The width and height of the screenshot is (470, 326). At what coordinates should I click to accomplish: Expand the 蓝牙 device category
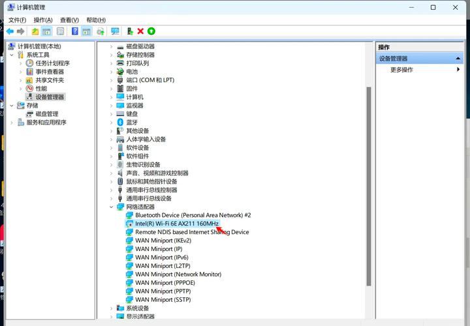click(111, 122)
